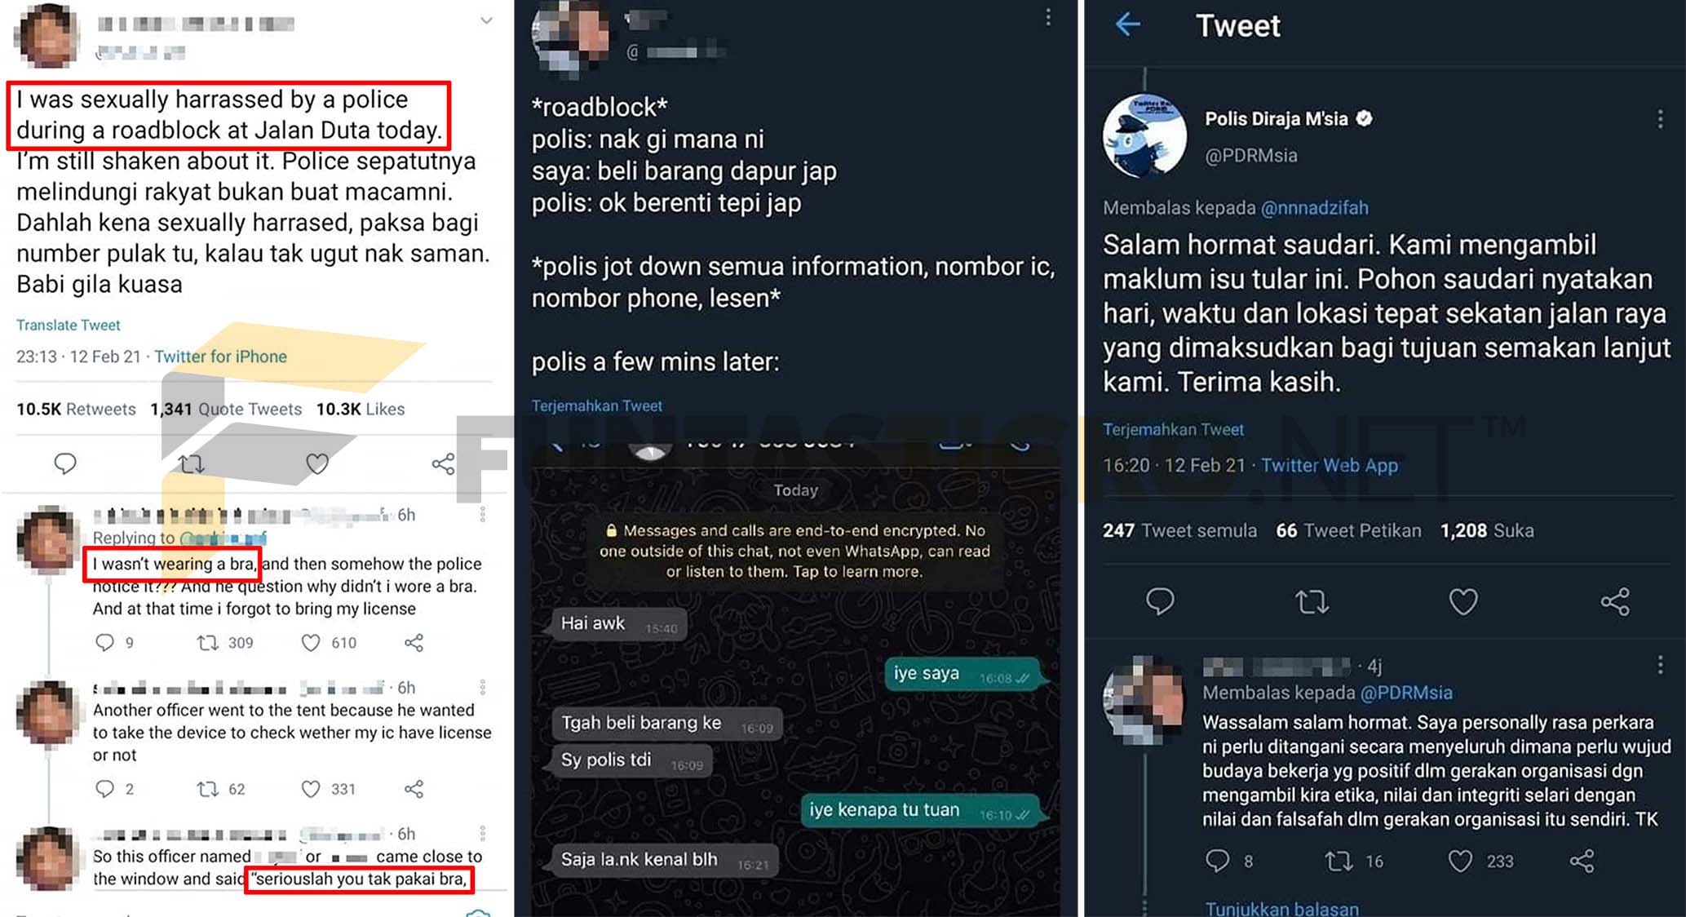
Task: Open three-dot menu beside Polis Diraja M'sia
Action: click(x=1660, y=120)
